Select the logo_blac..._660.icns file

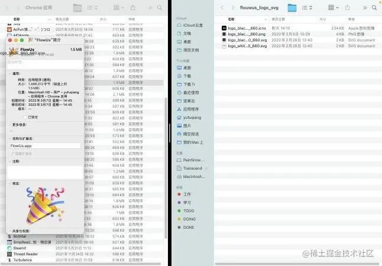[298, 28]
